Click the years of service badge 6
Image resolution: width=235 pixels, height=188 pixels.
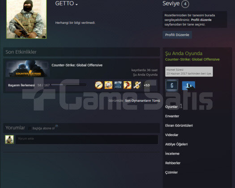[172, 85]
